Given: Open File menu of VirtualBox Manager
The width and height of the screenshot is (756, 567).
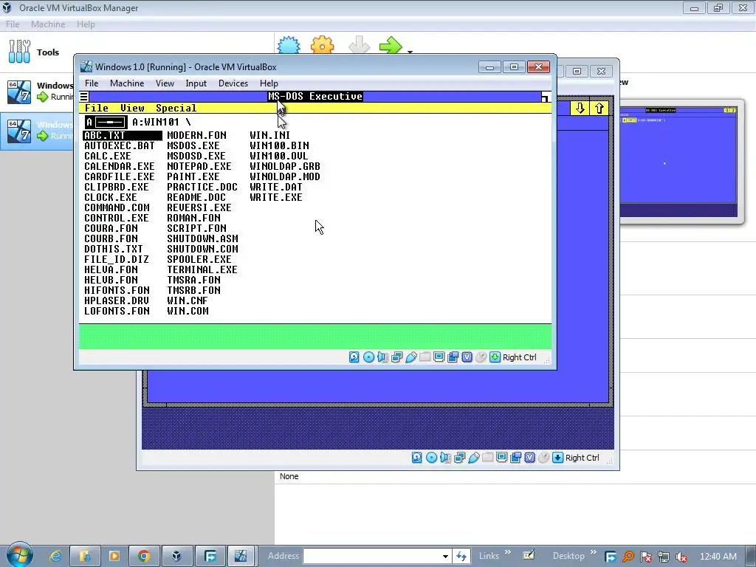Looking at the screenshot, I should click(x=13, y=24).
